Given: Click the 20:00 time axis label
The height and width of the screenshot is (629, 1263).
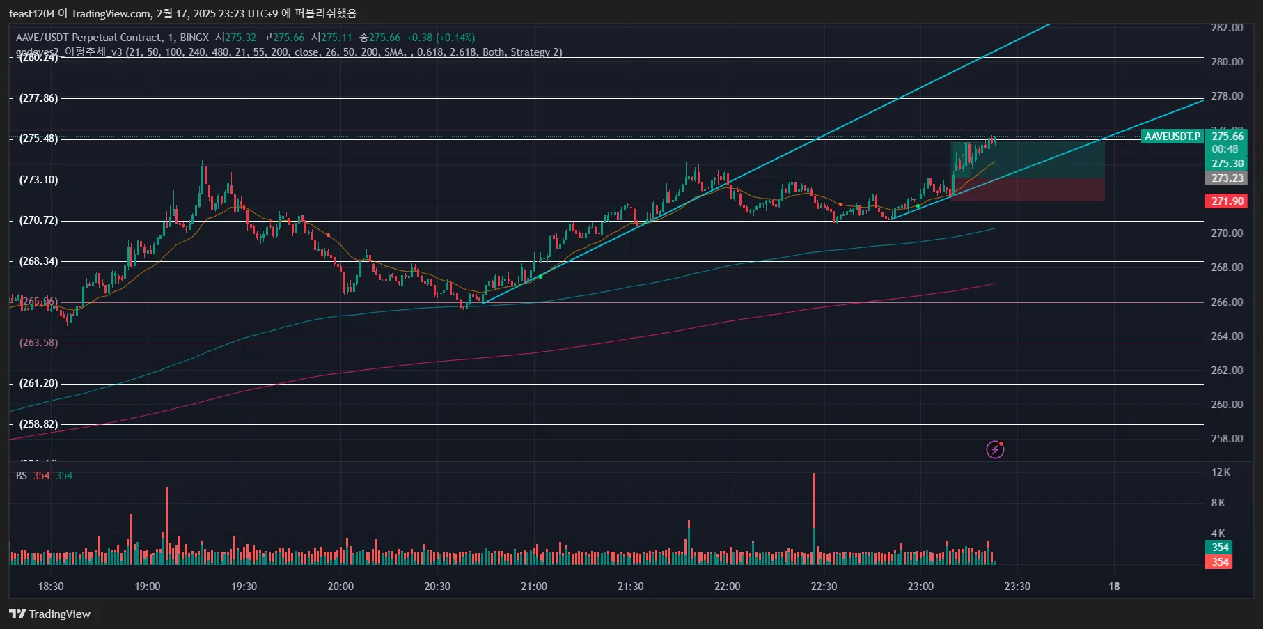Looking at the screenshot, I should pyautogui.click(x=340, y=587).
